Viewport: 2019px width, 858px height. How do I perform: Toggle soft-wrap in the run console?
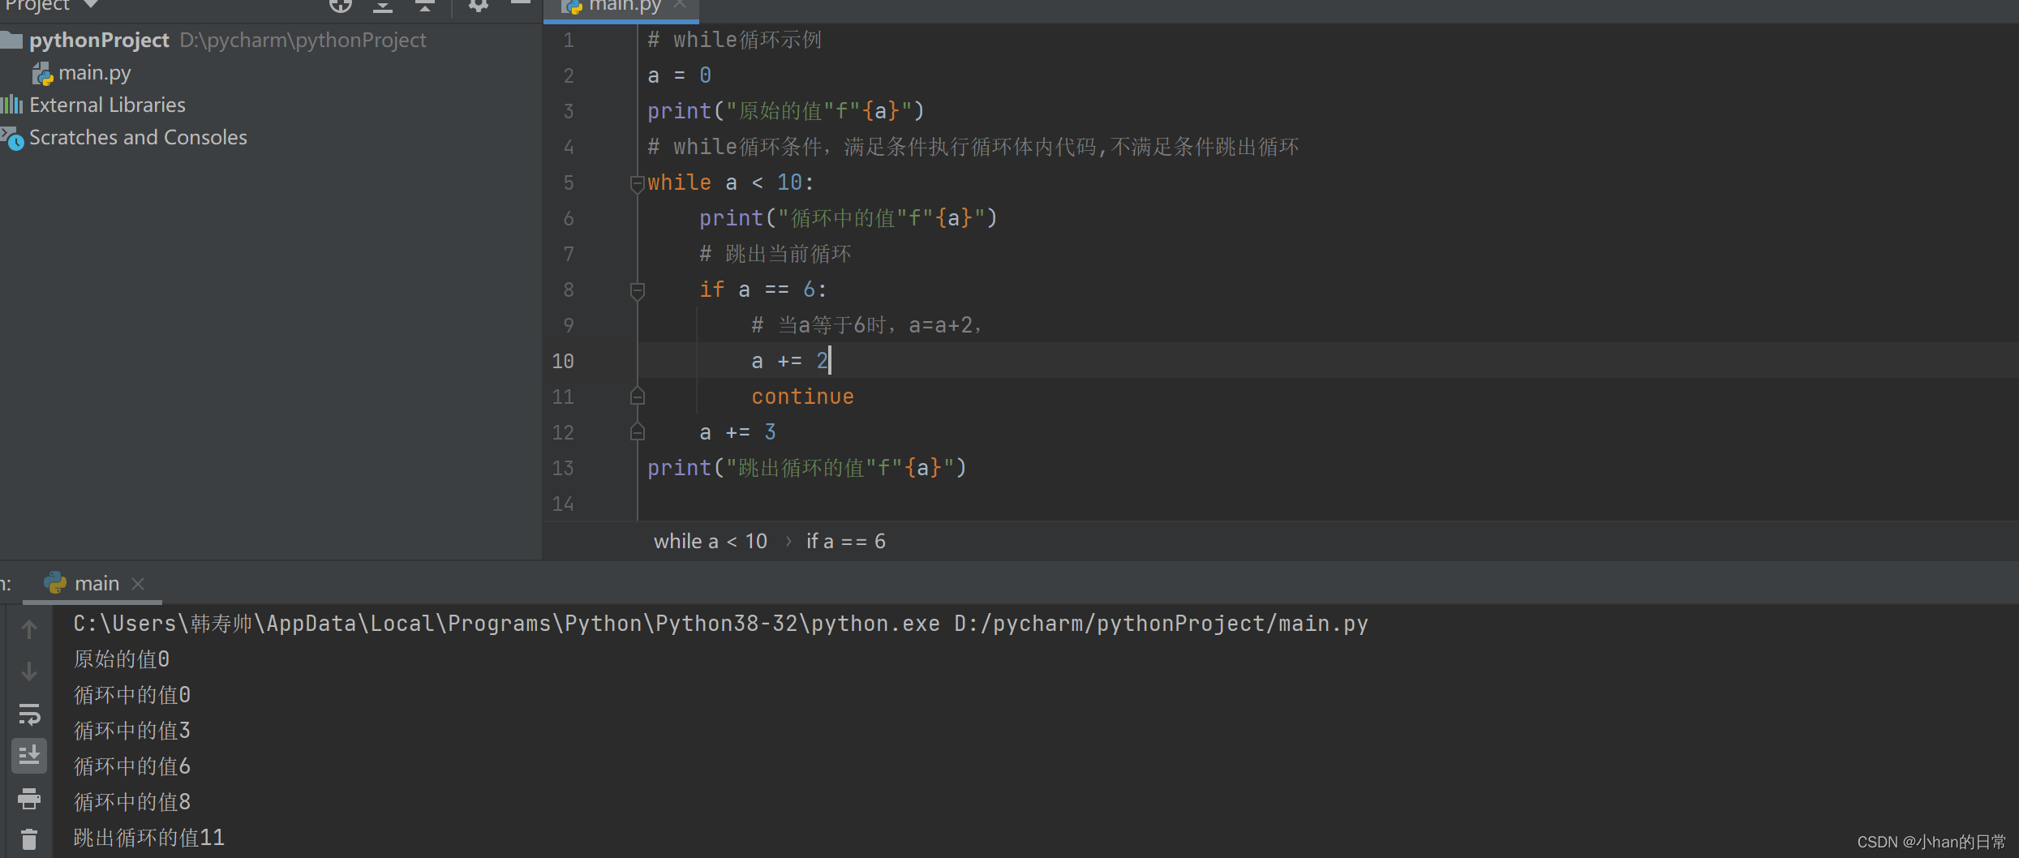[29, 714]
